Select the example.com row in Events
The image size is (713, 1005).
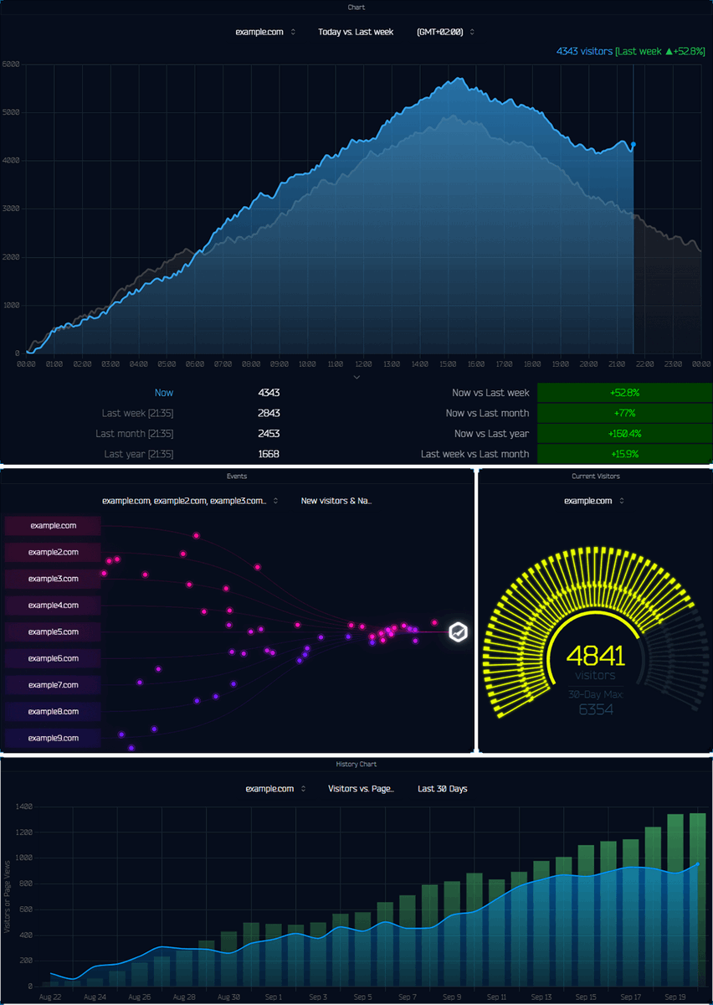click(53, 526)
